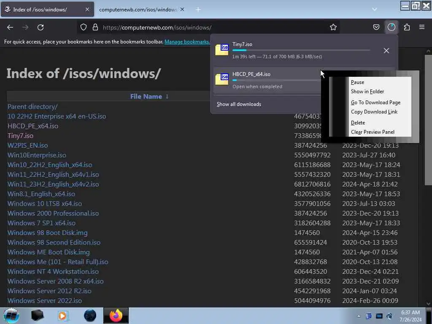Download HBCD_PE_x64.iso from the file list
The image size is (432, 324).
click(x=33, y=126)
